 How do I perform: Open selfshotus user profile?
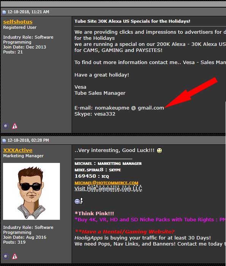(18, 22)
